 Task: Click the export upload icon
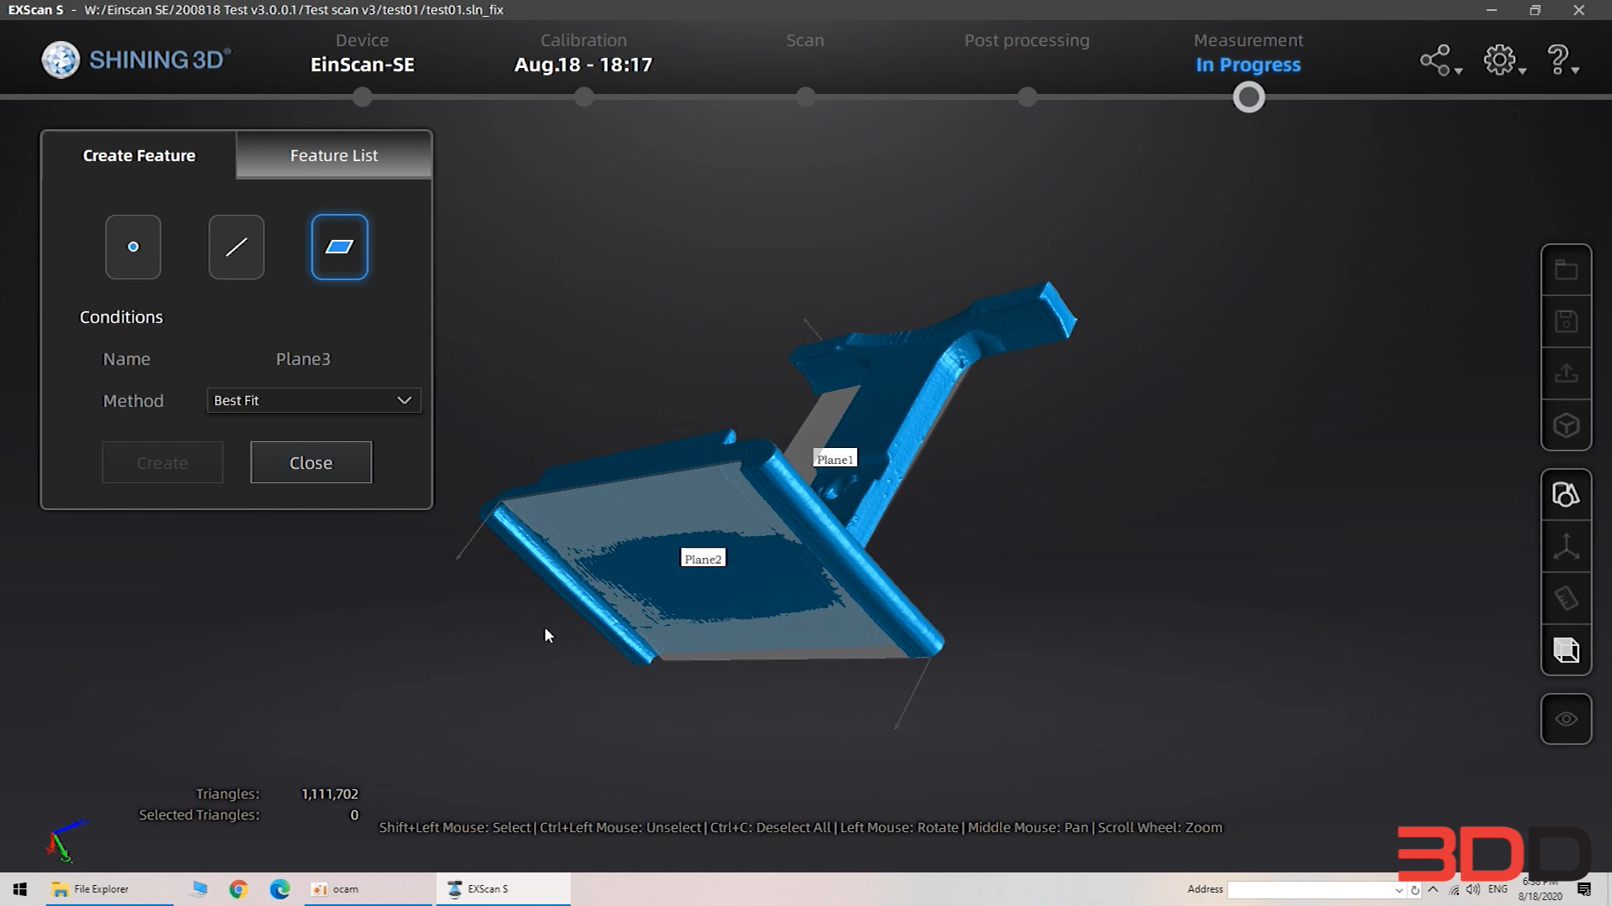(x=1566, y=373)
